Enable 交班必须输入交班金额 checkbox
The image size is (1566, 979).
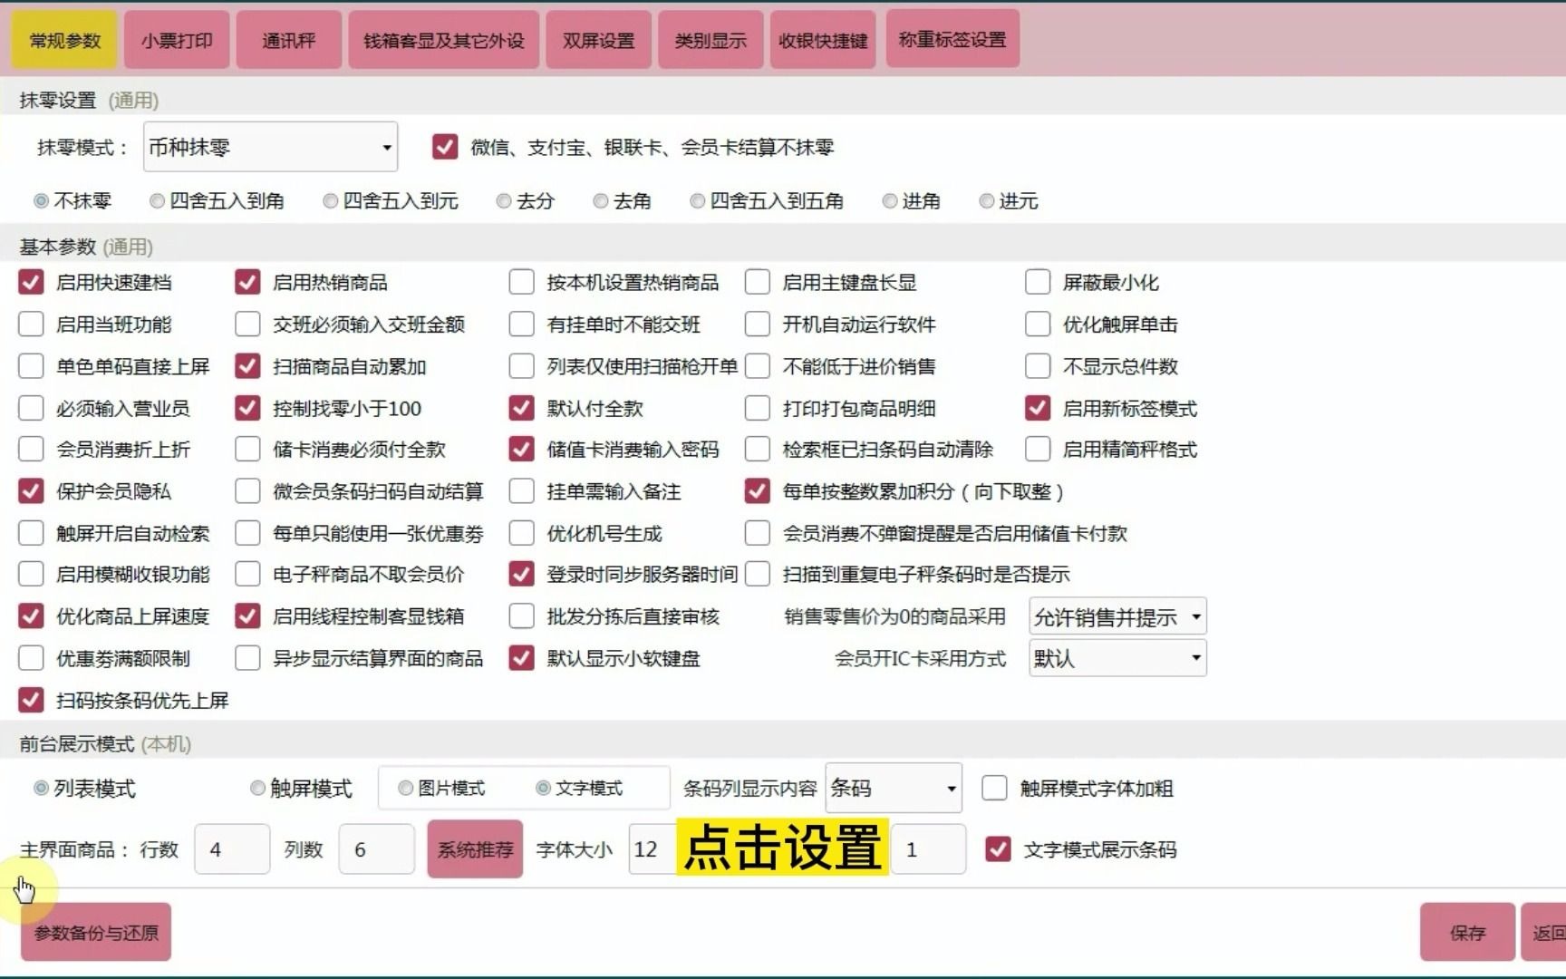click(247, 324)
